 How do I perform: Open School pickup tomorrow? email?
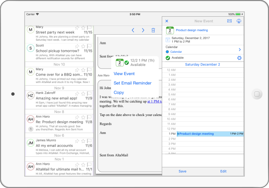pyautogui.click(x=59, y=52)
